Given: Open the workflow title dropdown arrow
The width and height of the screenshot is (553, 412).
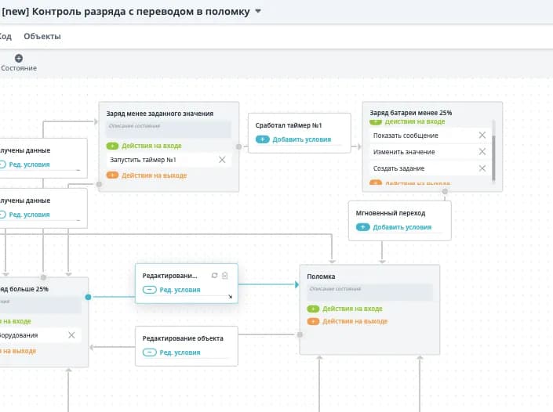Looking at the screenshot, I should 259,11.
